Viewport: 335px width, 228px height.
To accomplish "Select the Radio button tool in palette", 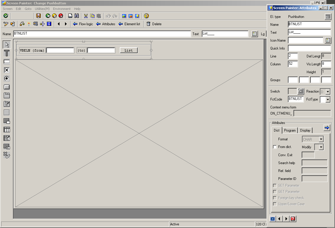I will click(x=7, y=79).
